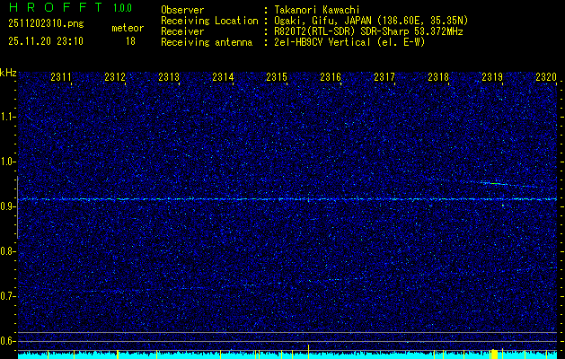The width and height of the screenshot is (565, 359).
Task: Click the meteor label in header
Action: click(x=128, y=28)
